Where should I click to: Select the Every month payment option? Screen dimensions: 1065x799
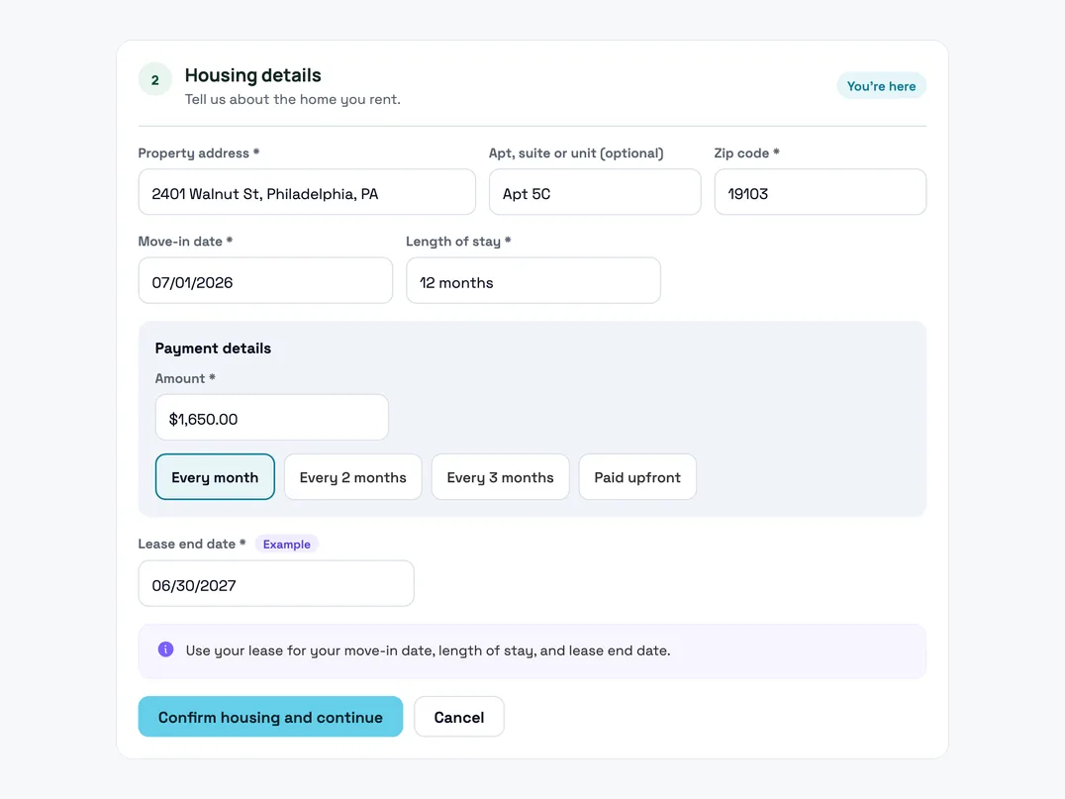[x=215, y=477]
